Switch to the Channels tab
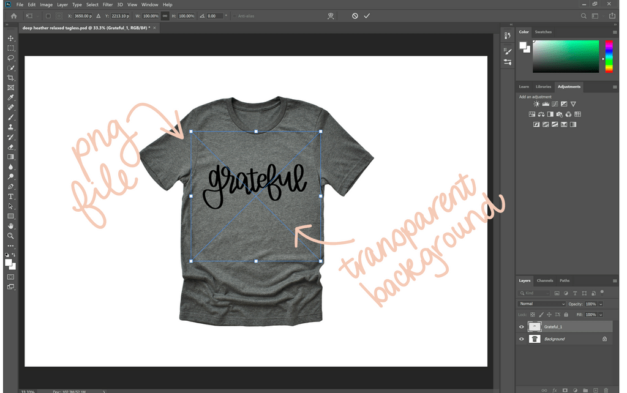 tap(545, 280)
